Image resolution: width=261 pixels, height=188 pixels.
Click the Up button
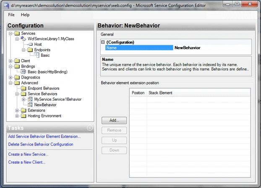point(114,141)
